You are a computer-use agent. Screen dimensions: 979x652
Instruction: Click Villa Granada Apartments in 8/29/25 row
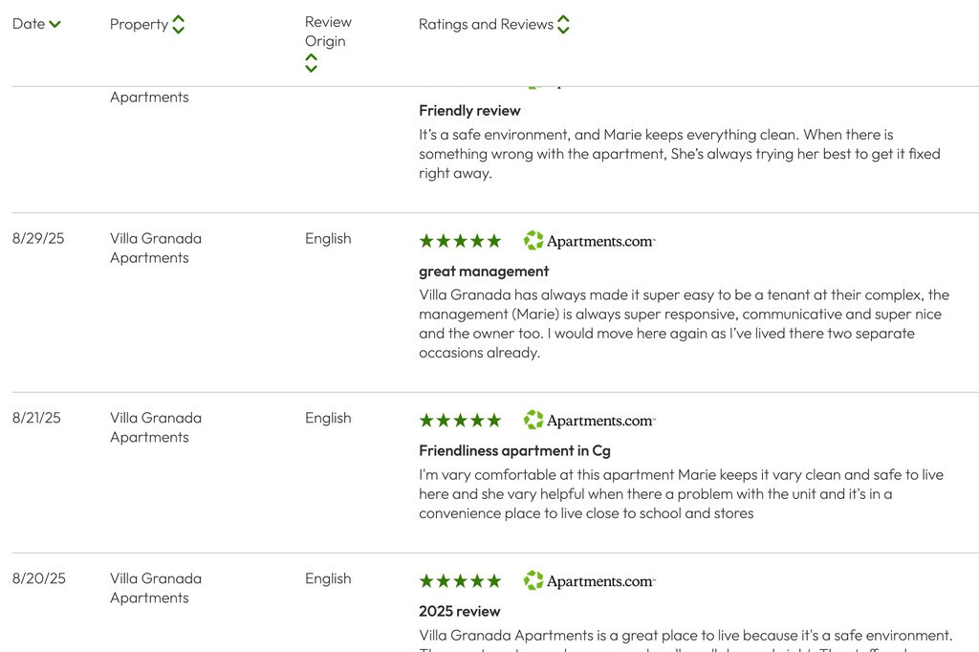coord(156,248)
